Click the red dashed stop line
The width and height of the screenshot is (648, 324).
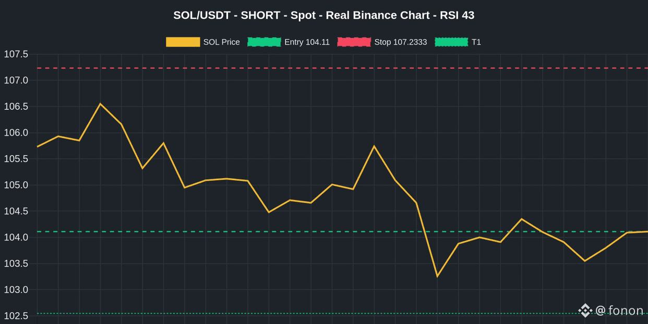[x=342, y=68]
